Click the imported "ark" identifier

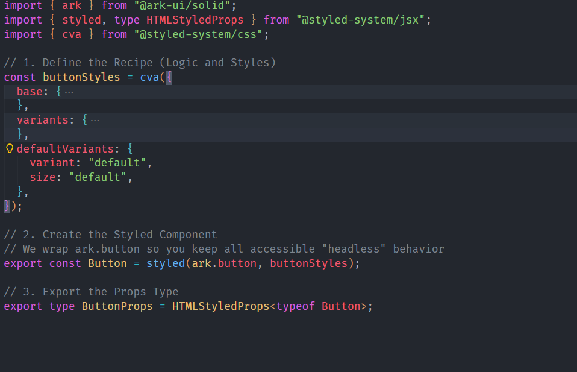pyautogui.click(x=72, y=5)
